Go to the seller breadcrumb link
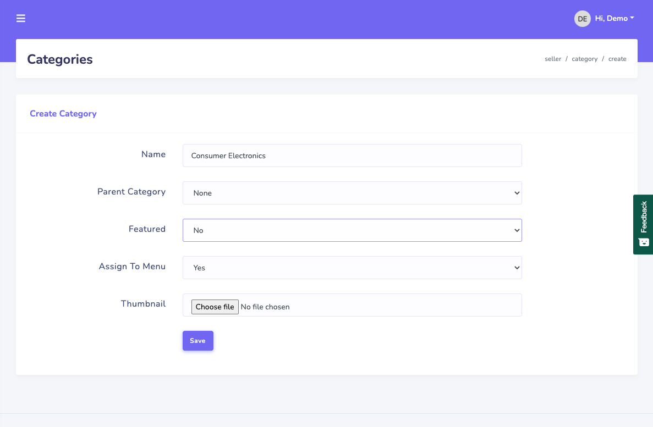The width and height of the screenshot is (653, 427). tap(553, 59)
